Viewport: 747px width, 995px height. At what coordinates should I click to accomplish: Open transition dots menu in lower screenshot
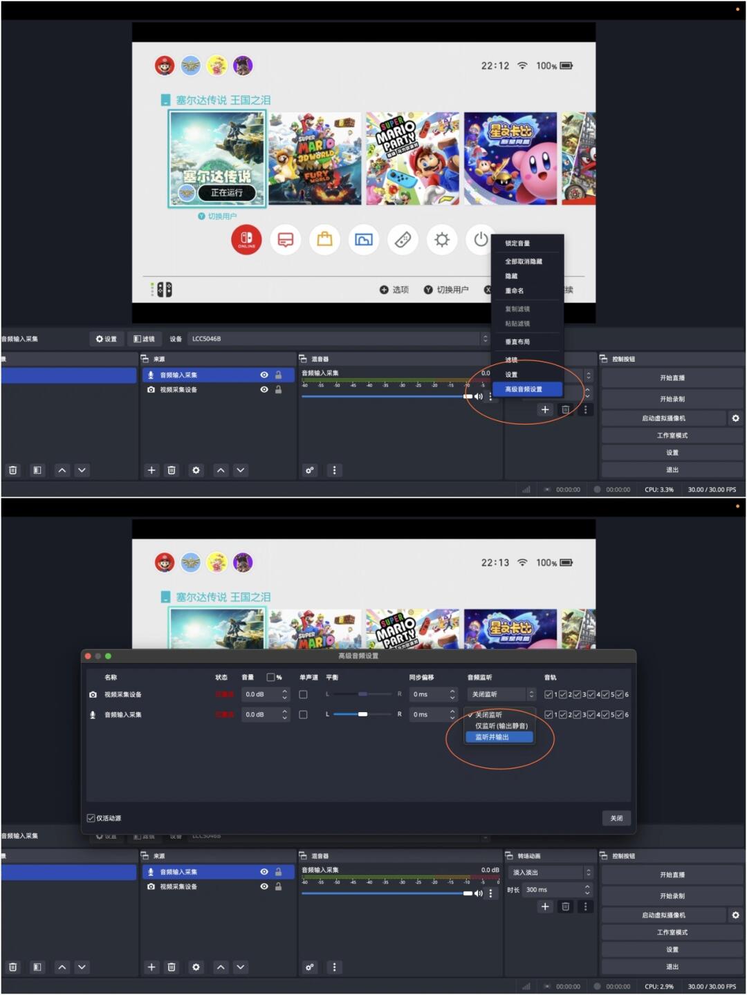tap(585, 906)
